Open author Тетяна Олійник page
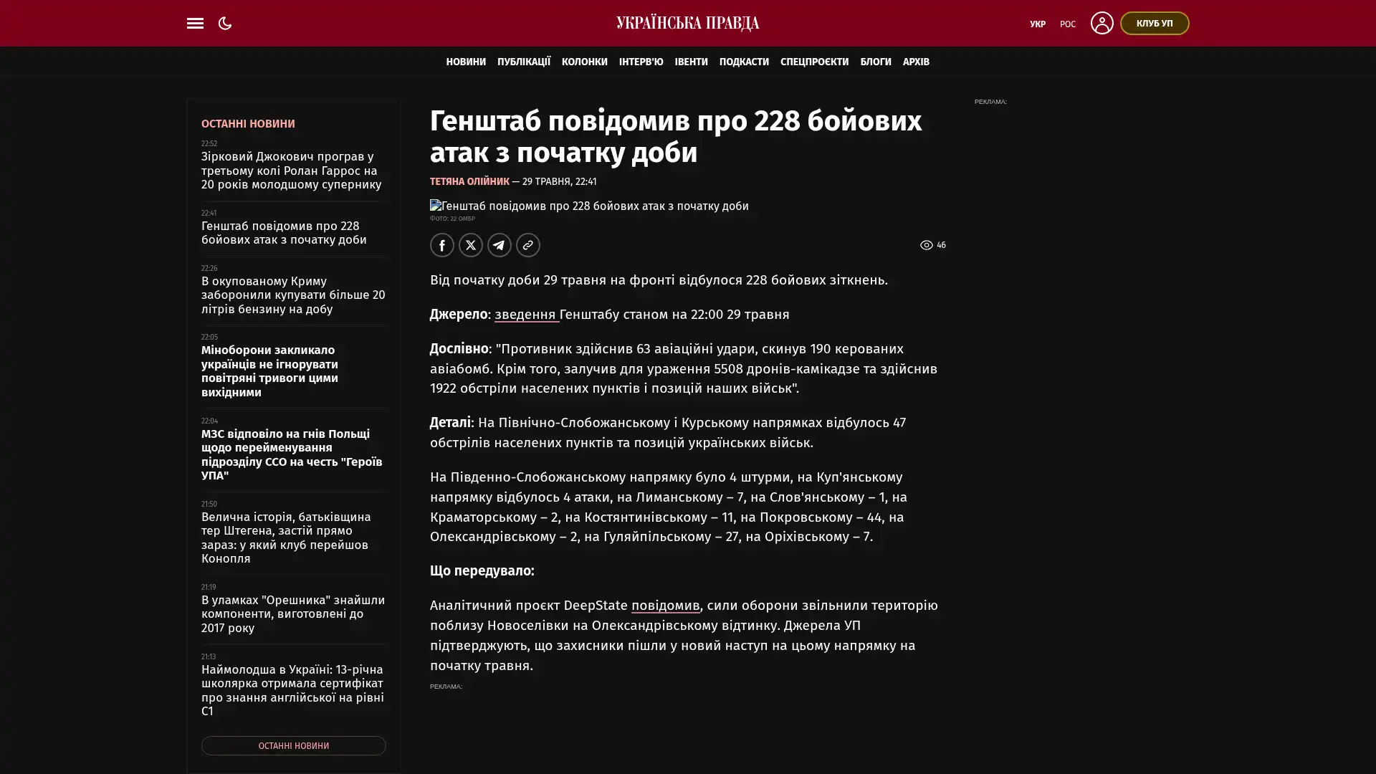Image resolution: width=1376 pixels, height=774 pixels. pyautogui.click(x=469, y=181)
